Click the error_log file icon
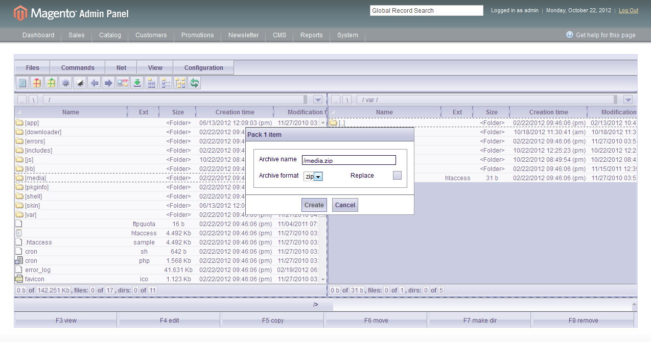The width and height of the screenshot is (651, 342). pyautogui.click(x=19, y=270)
